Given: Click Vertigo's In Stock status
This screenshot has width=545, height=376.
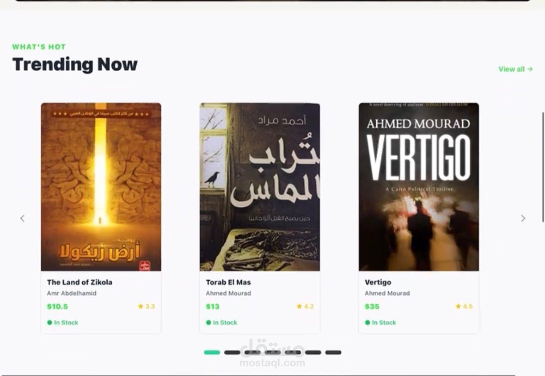Looking at the screenshot, I should 380,322.
